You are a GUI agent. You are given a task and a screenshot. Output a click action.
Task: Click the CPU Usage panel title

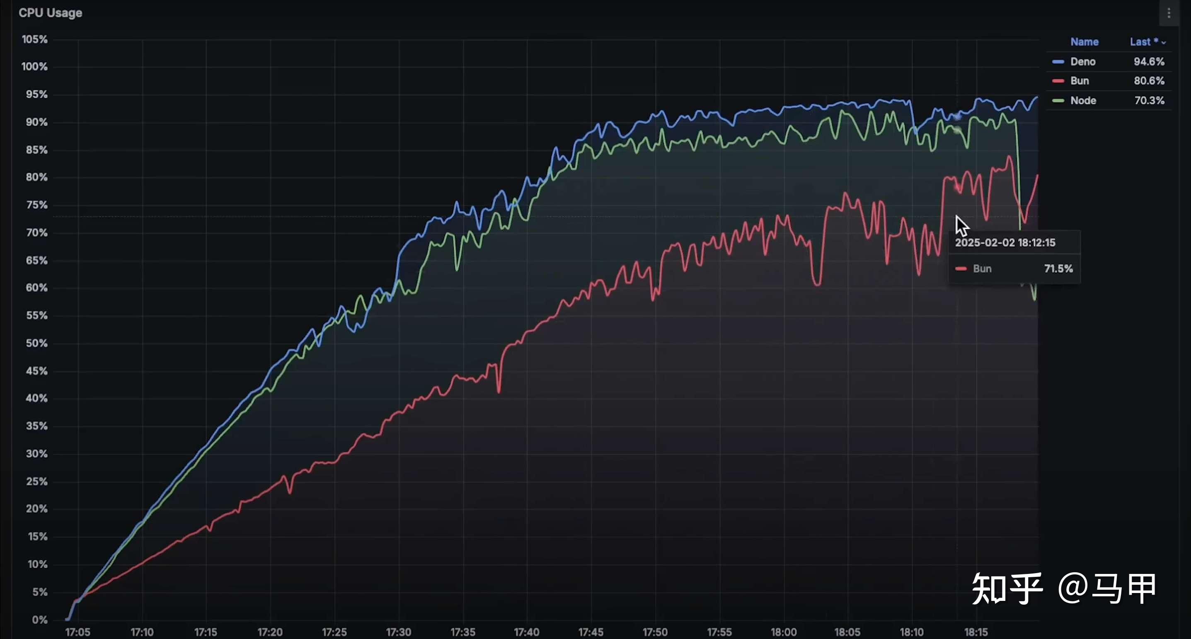pyautogui.click(x=51, y=13)
